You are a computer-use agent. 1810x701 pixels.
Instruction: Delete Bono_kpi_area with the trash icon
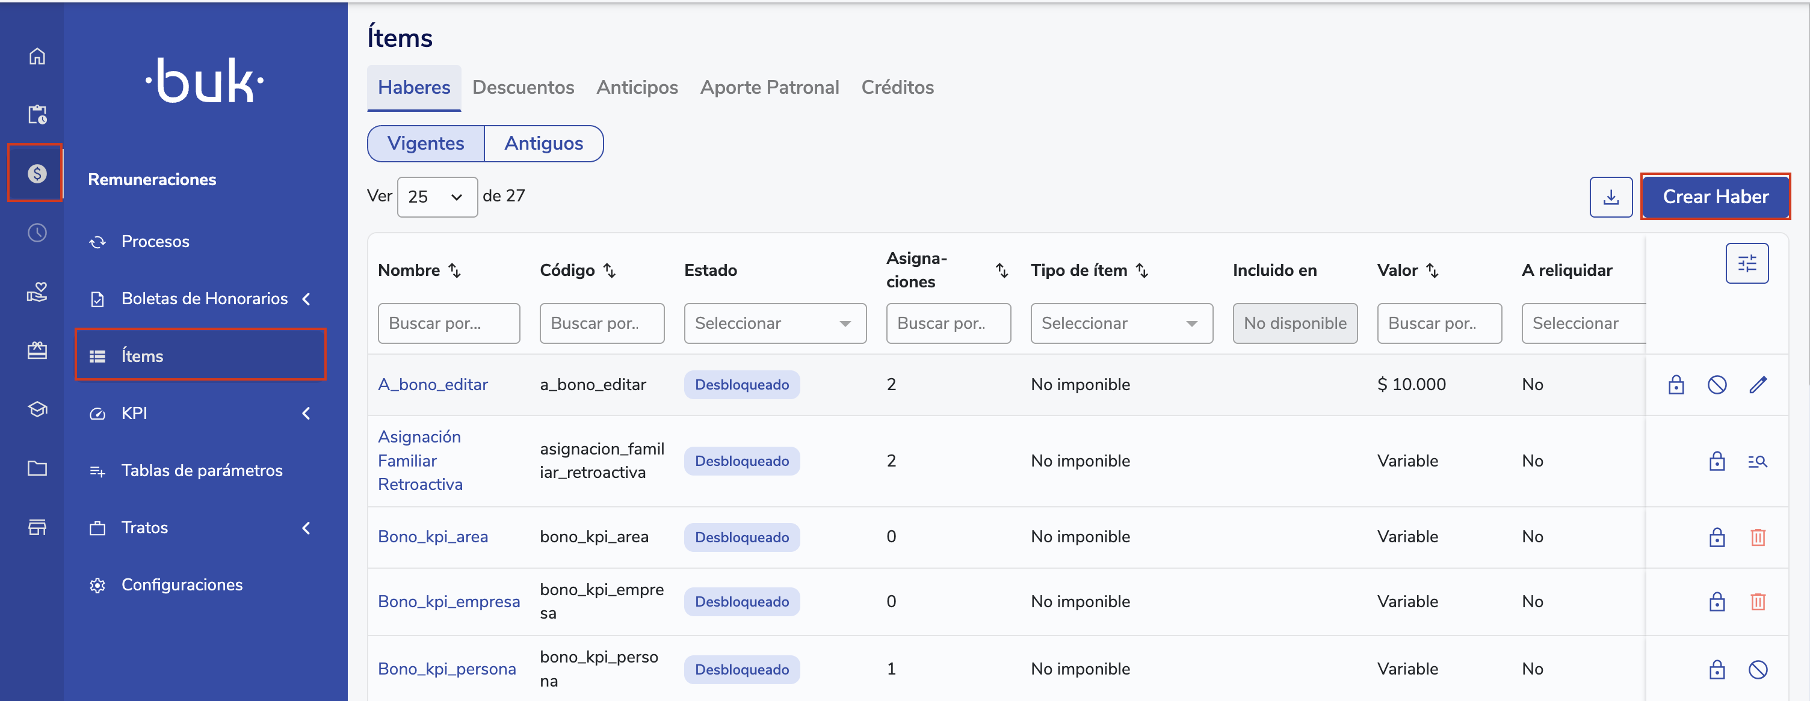[1757, 537]
